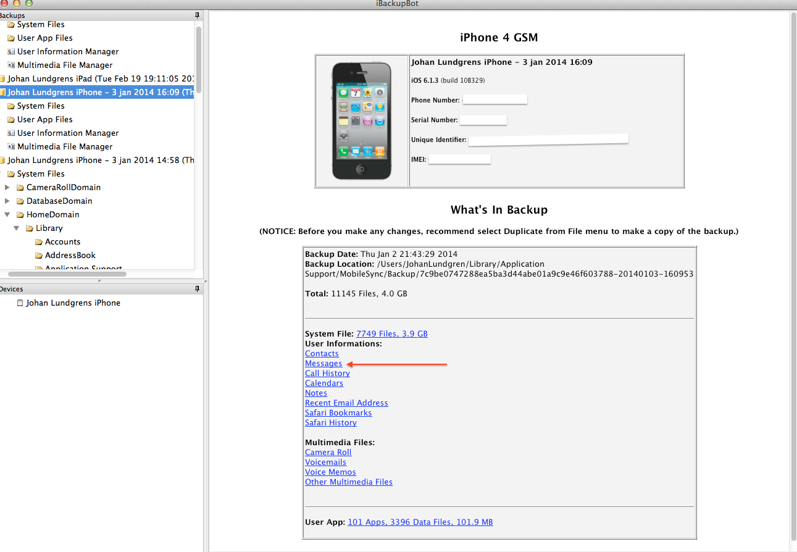
Task: Click the folder icon beside CameraRollDomain
Action: click(x=20, y=188)
